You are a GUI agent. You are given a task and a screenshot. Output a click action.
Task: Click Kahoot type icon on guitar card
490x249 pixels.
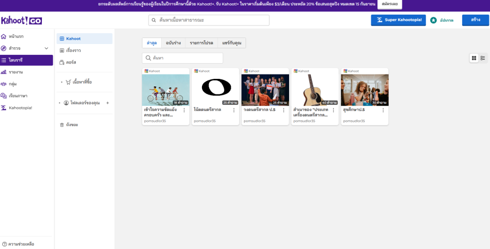tap(296, 71)
